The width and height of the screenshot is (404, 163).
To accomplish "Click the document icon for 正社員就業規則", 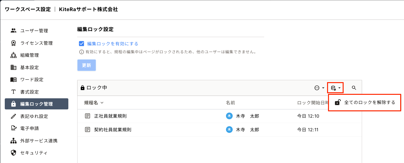I will (x=87, y=116).
